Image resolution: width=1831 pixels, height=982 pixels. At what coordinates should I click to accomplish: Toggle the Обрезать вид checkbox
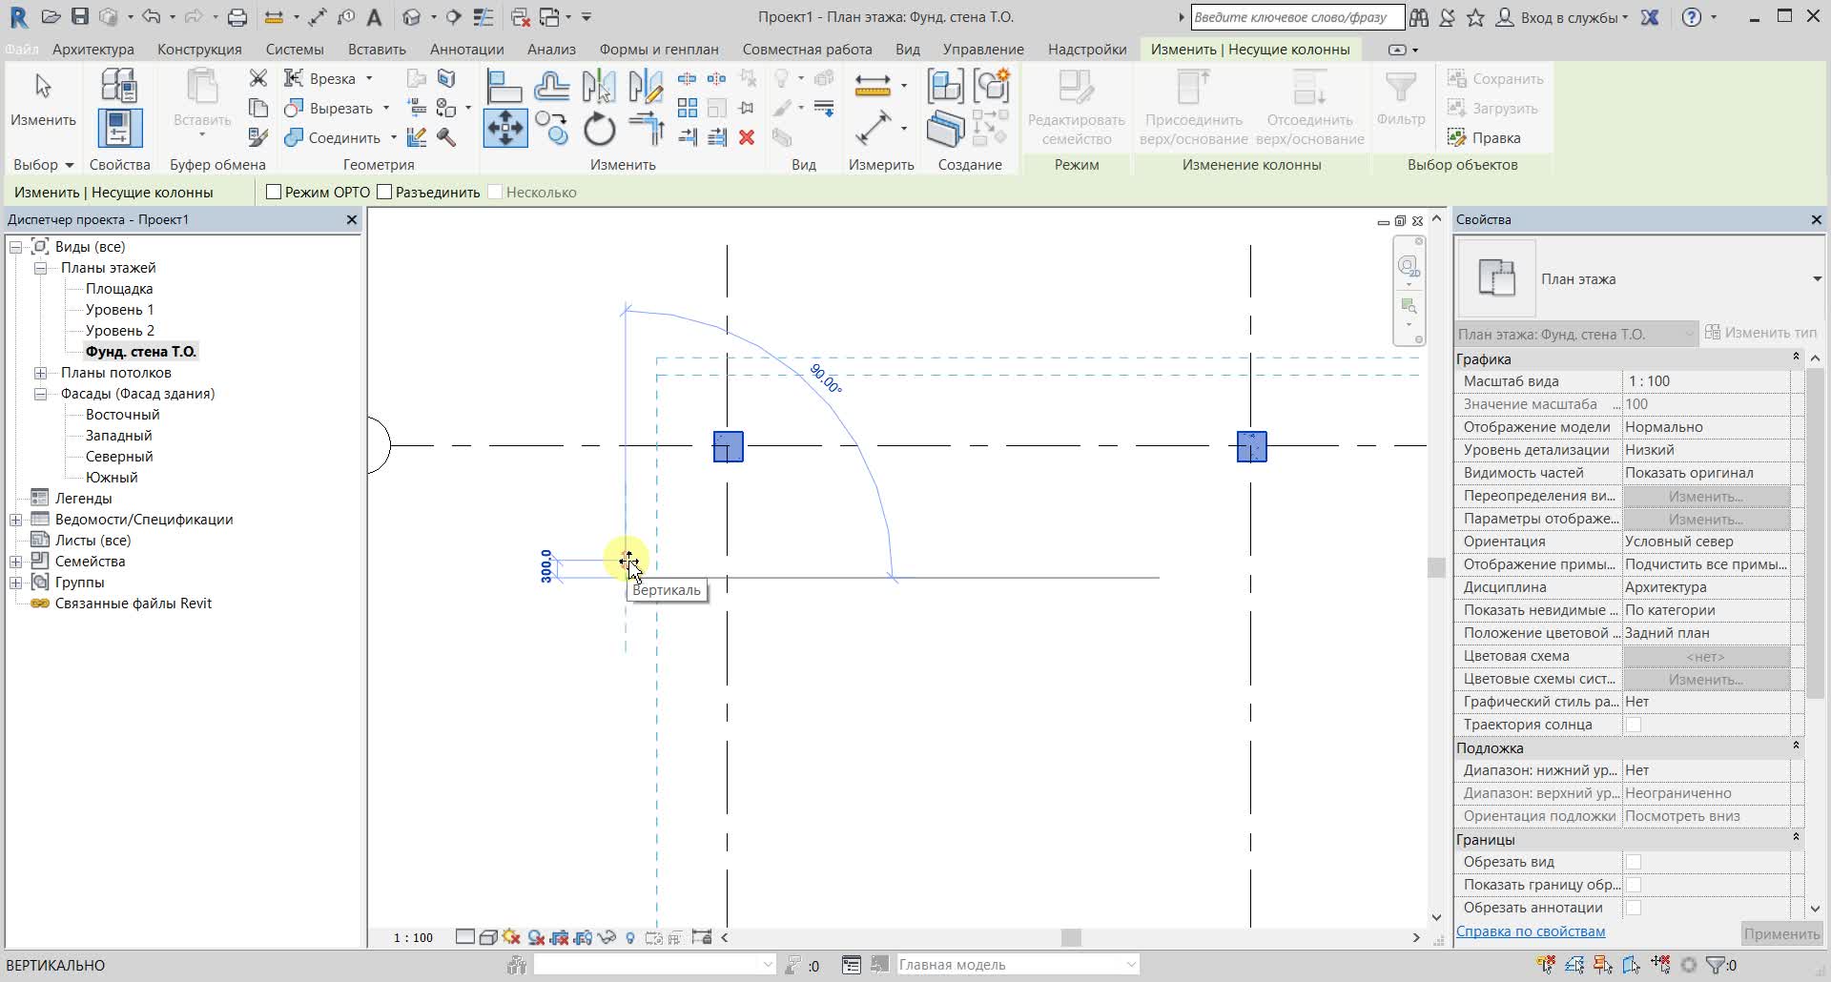1634,862
